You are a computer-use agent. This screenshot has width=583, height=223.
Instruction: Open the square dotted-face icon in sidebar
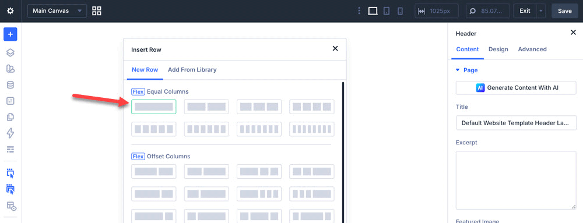[10, 101]
